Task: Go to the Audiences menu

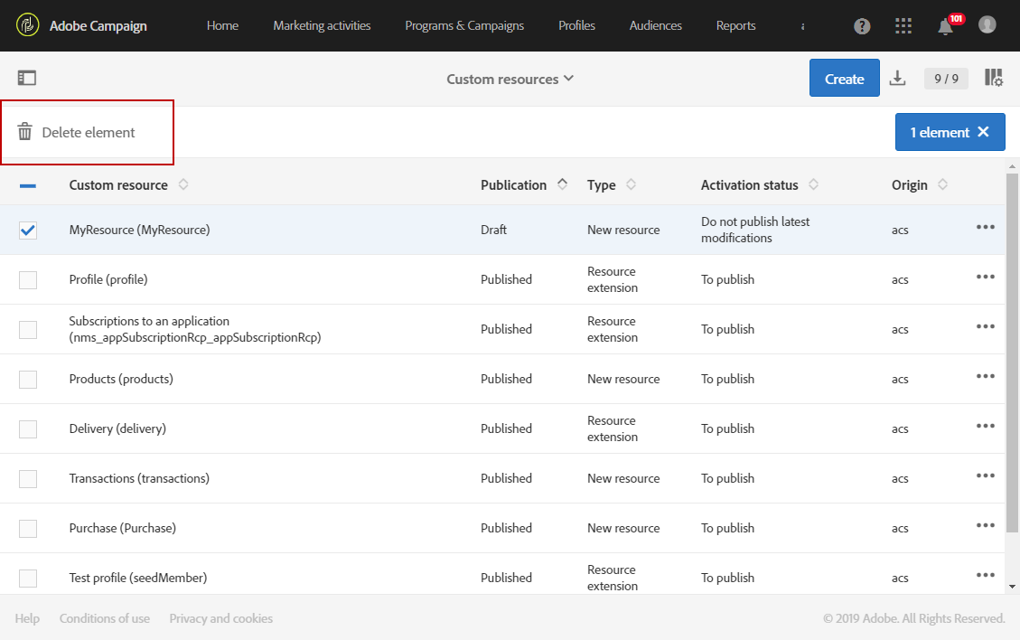Action: coord(656,25)
